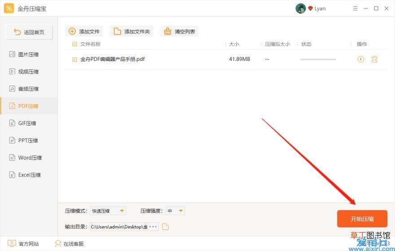Viewport: 395px width, 251px height.
Task: Toggle the select-all checkbox beside 文件名称
Action: click(75, 44)
